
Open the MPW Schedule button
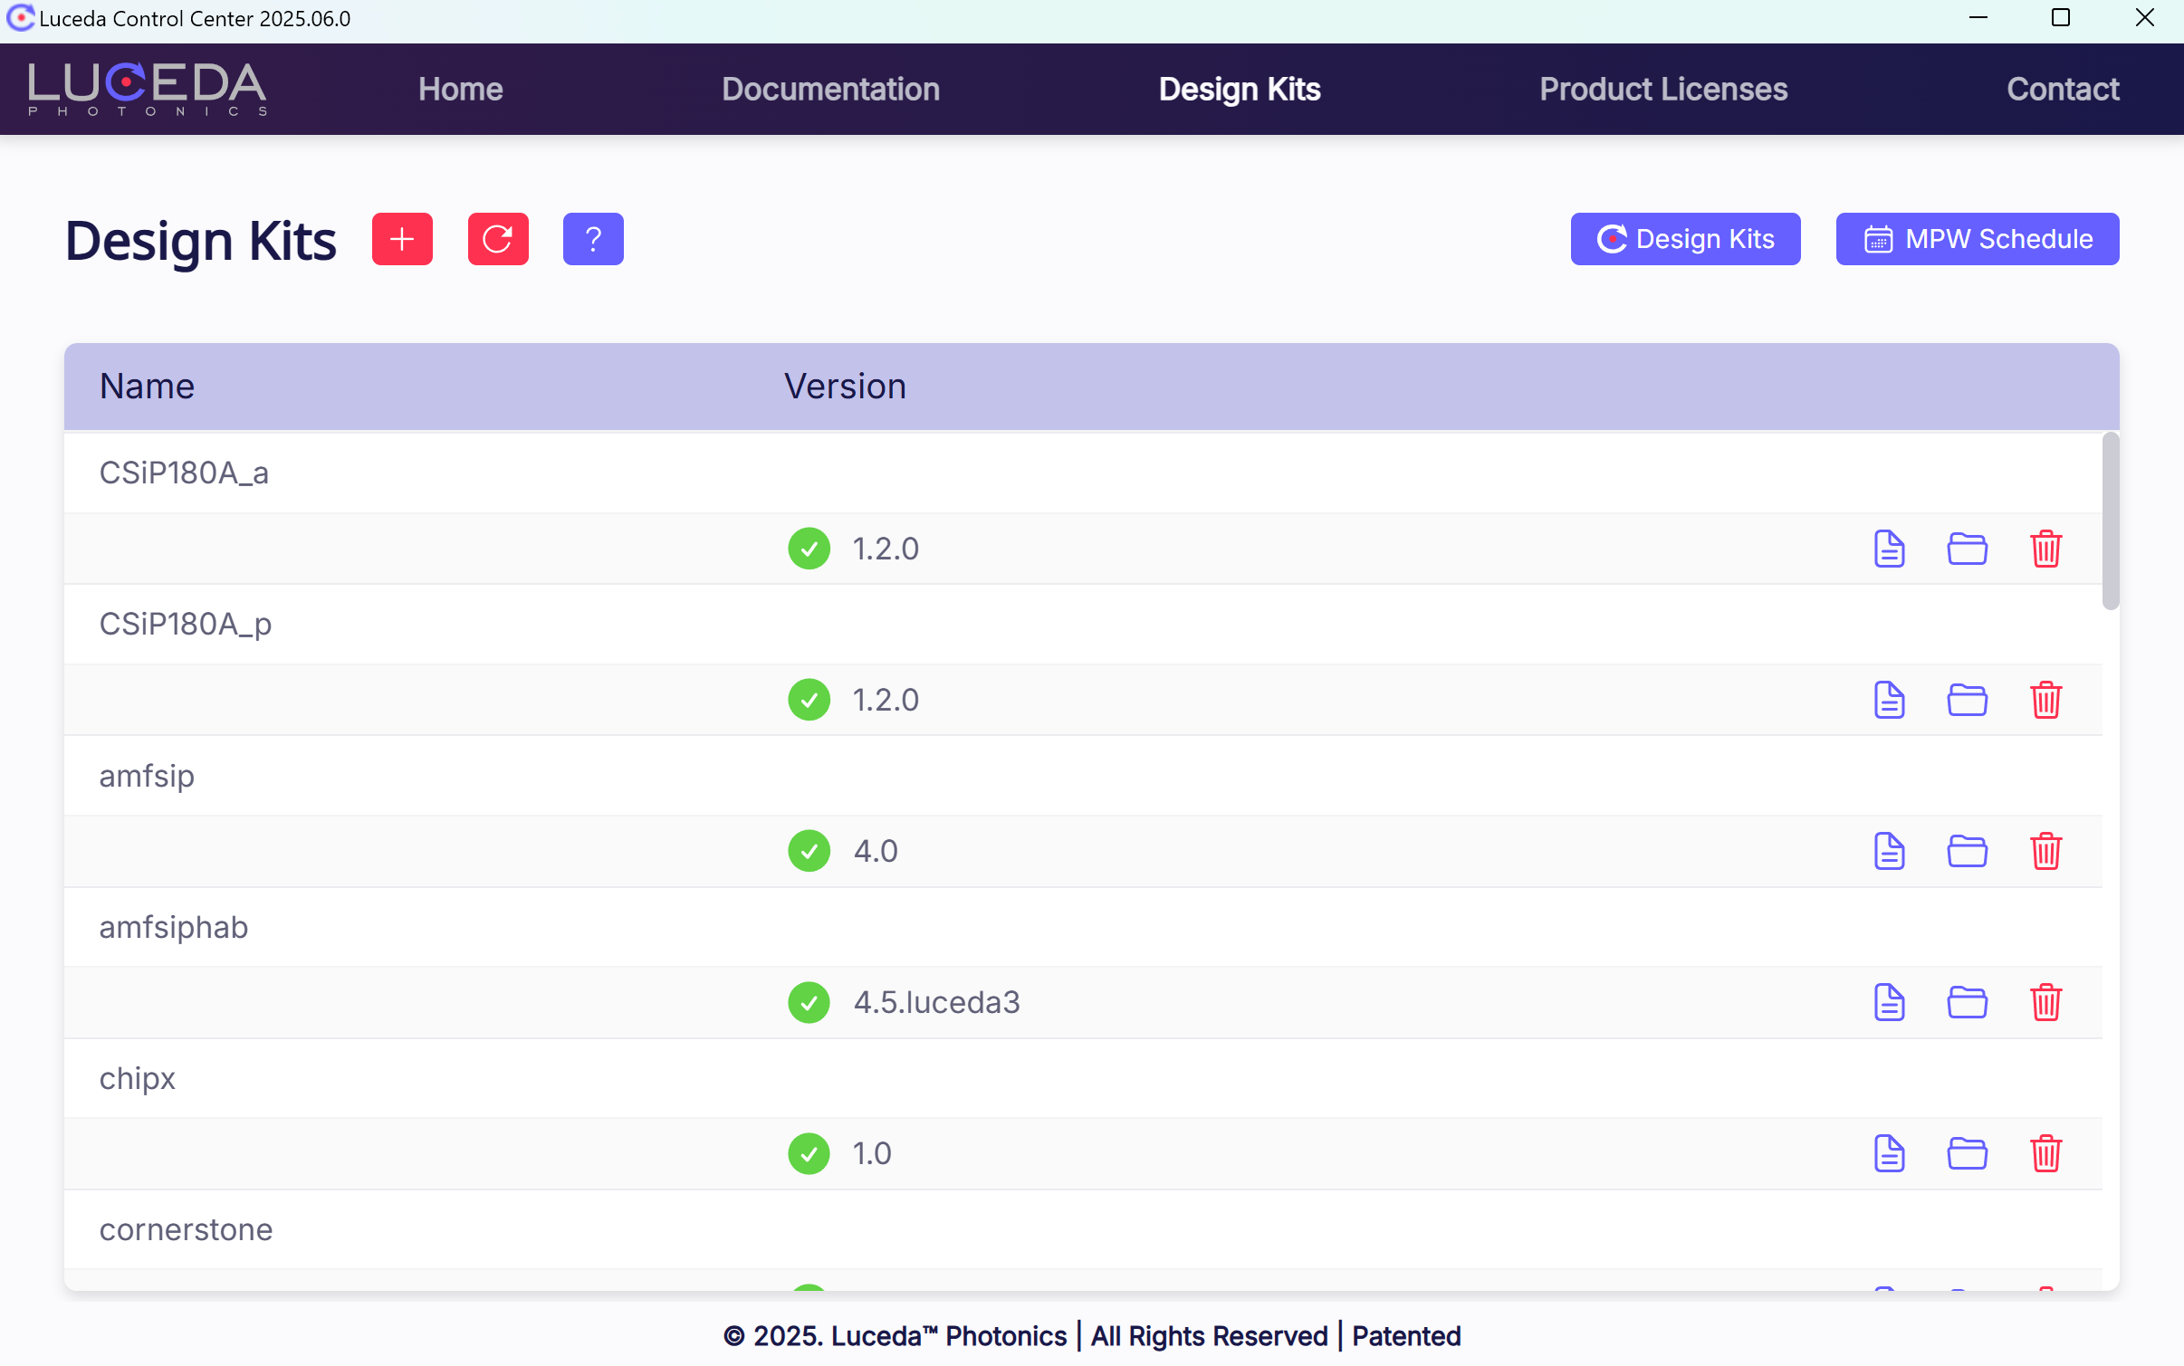coord(1978,239)
